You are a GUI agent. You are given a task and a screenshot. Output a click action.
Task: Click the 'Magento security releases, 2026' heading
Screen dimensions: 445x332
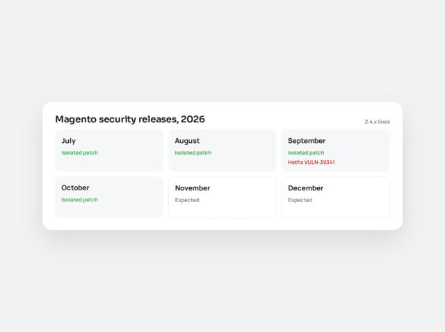coord(130,119)
